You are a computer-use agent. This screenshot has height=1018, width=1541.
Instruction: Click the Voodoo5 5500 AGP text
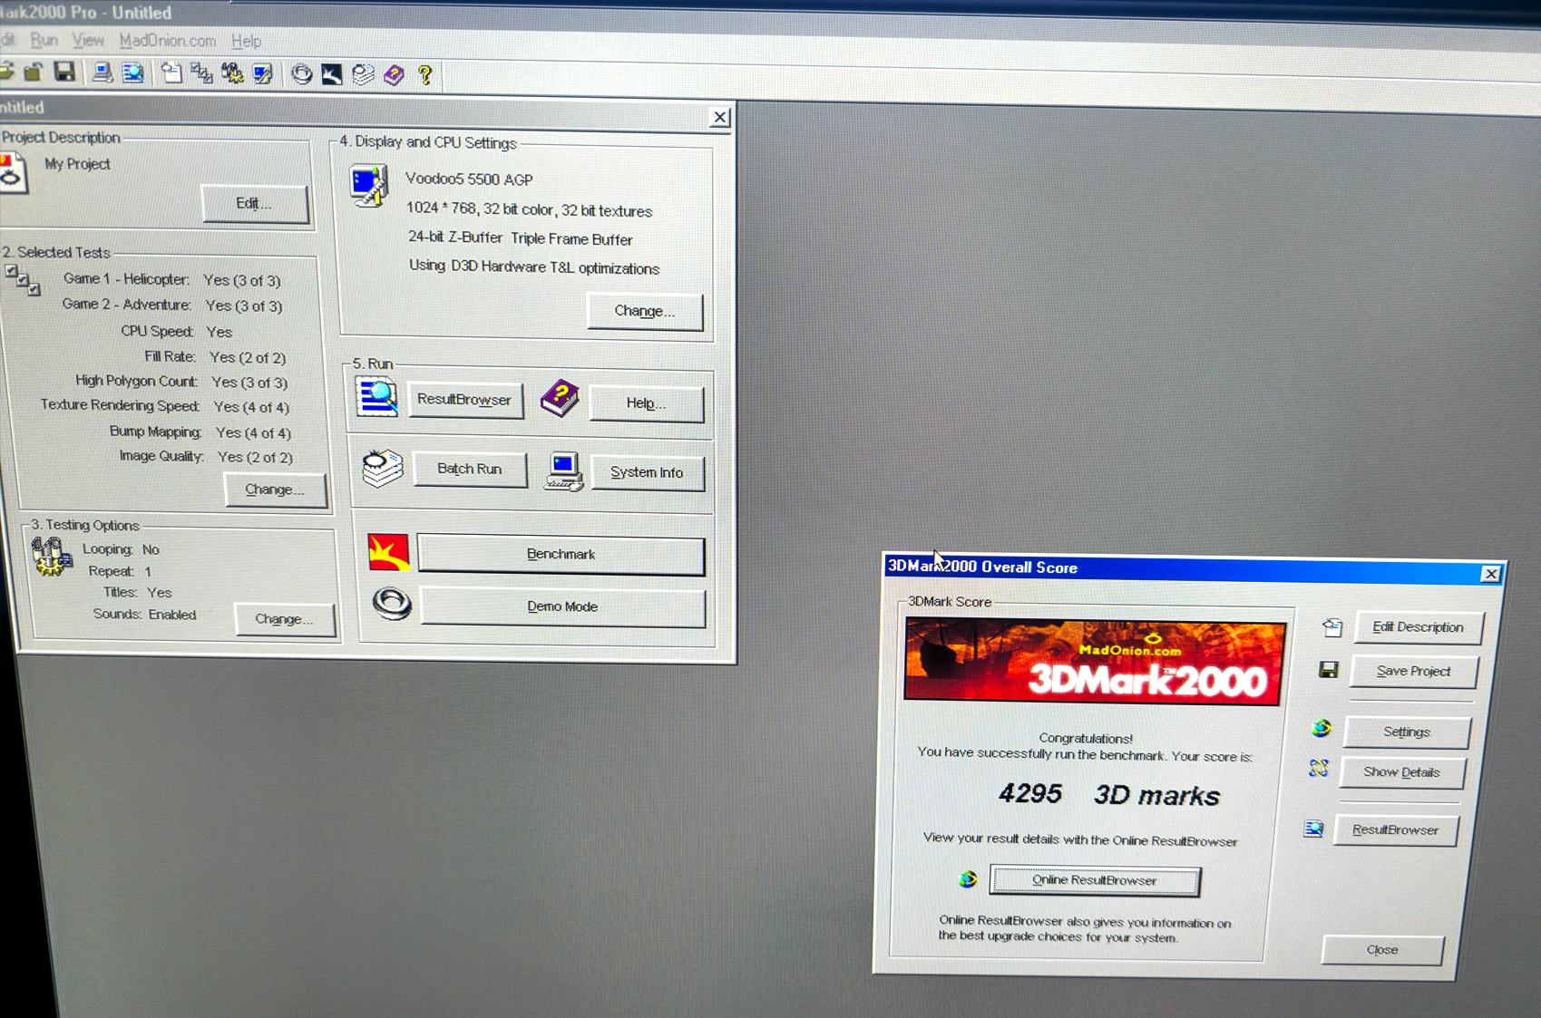pos(469,179)
